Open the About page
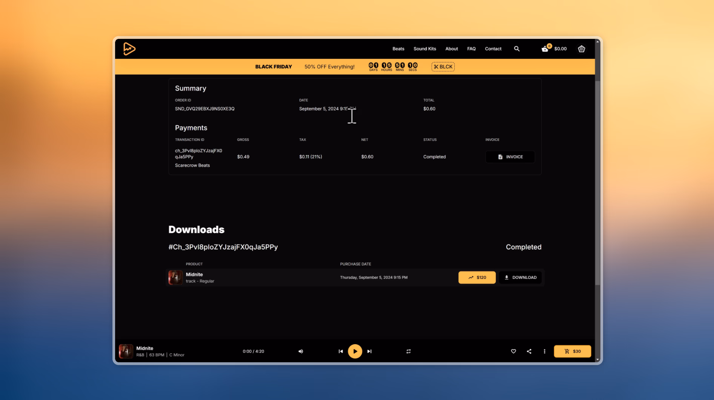714x400 pixels. tap(451, 49)
